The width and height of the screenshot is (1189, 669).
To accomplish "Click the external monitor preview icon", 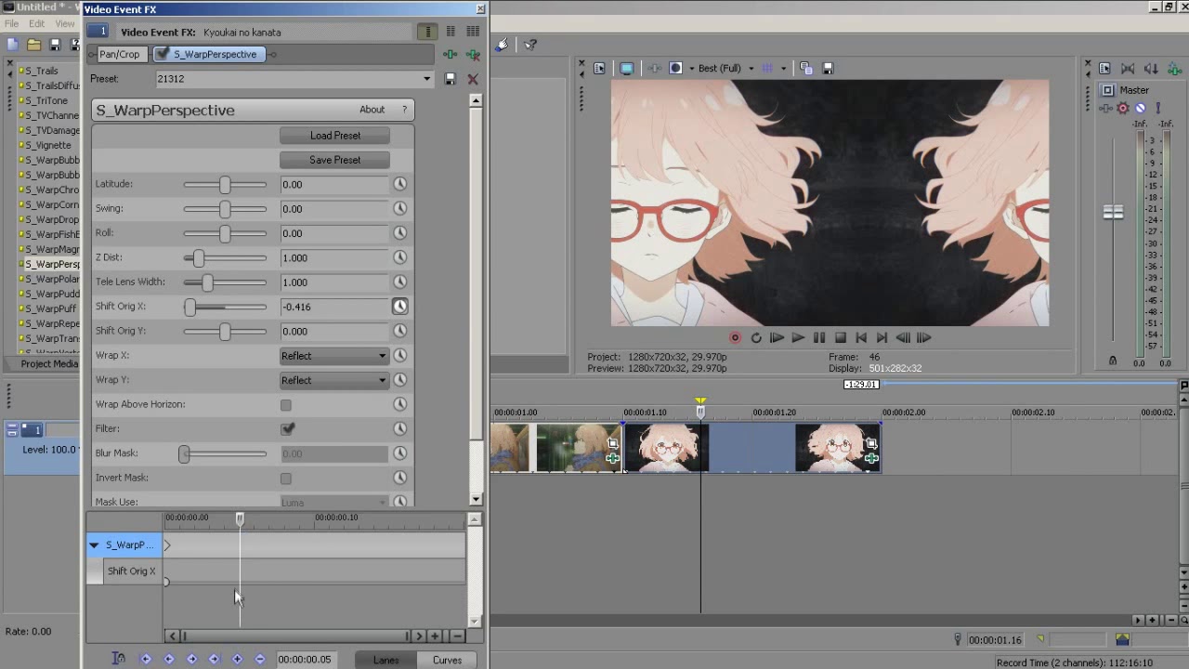I will tap(626, 69).
